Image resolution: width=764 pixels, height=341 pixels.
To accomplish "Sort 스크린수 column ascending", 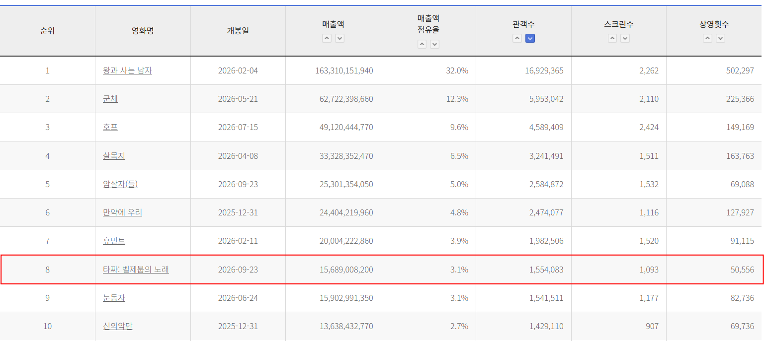I will coord(612,38).
